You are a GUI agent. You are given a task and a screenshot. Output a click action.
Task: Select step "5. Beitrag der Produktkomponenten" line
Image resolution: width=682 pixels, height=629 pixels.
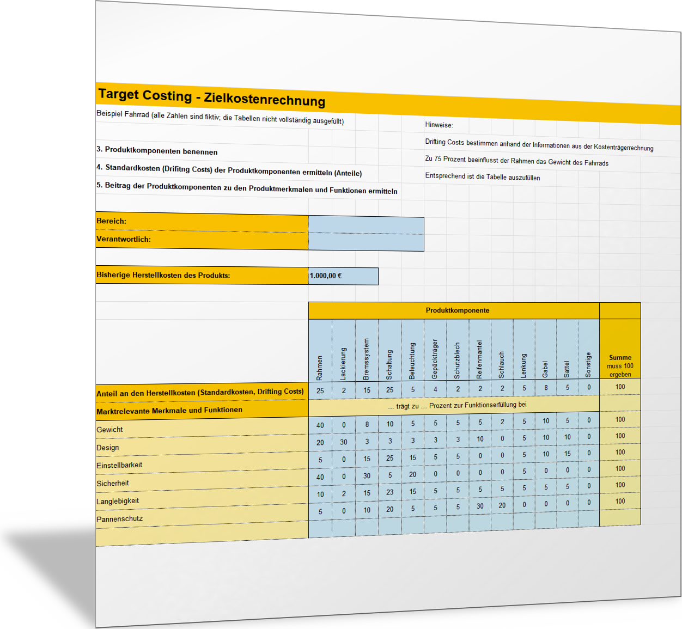247,188
